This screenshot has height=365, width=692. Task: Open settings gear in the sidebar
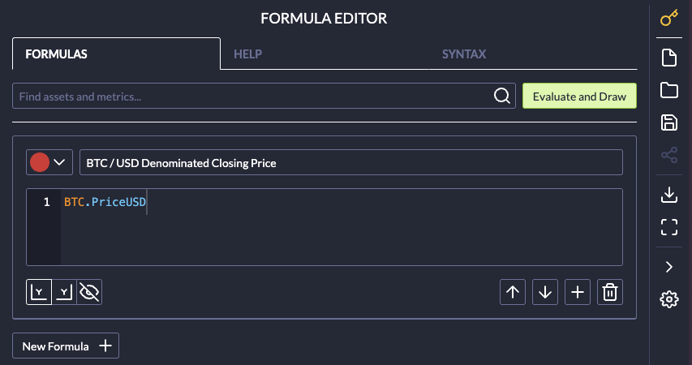click(x=669, y=299)
